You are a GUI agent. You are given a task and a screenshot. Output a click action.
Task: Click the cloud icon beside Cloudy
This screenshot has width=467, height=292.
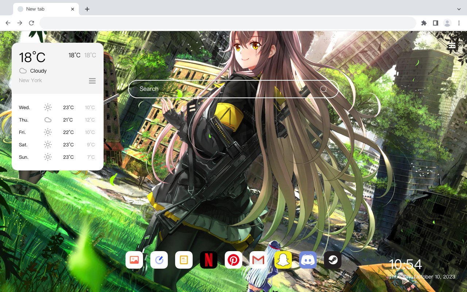pyautogui.click(x=23, y=71)
